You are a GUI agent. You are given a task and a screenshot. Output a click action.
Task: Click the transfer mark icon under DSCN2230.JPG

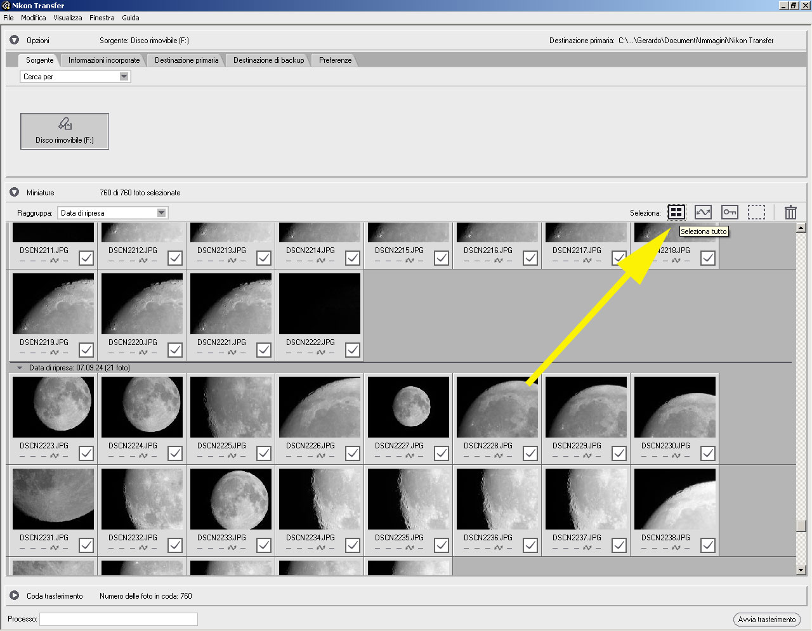676,456
